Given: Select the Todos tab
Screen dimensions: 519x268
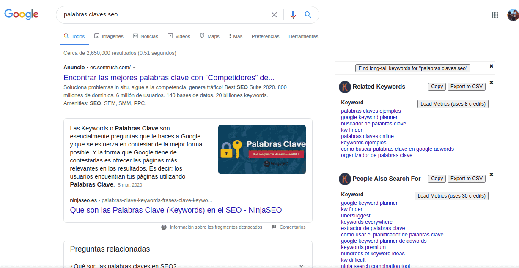Looking at the screenshot, I should point(74,36).
